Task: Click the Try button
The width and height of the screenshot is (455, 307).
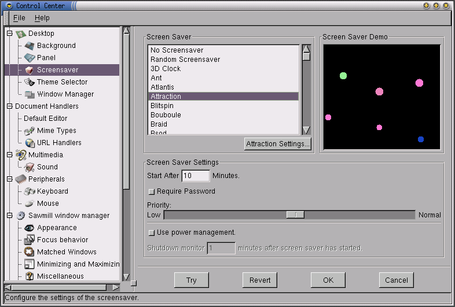Action: [191, 280]
